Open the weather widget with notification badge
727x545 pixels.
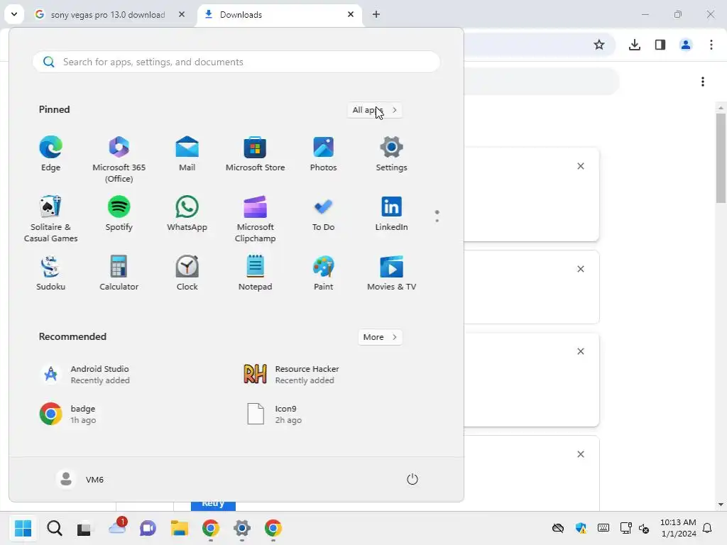[117, 527]
